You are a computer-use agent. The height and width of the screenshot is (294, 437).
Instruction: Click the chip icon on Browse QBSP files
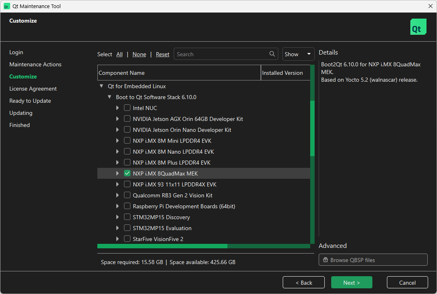(326, 260)
